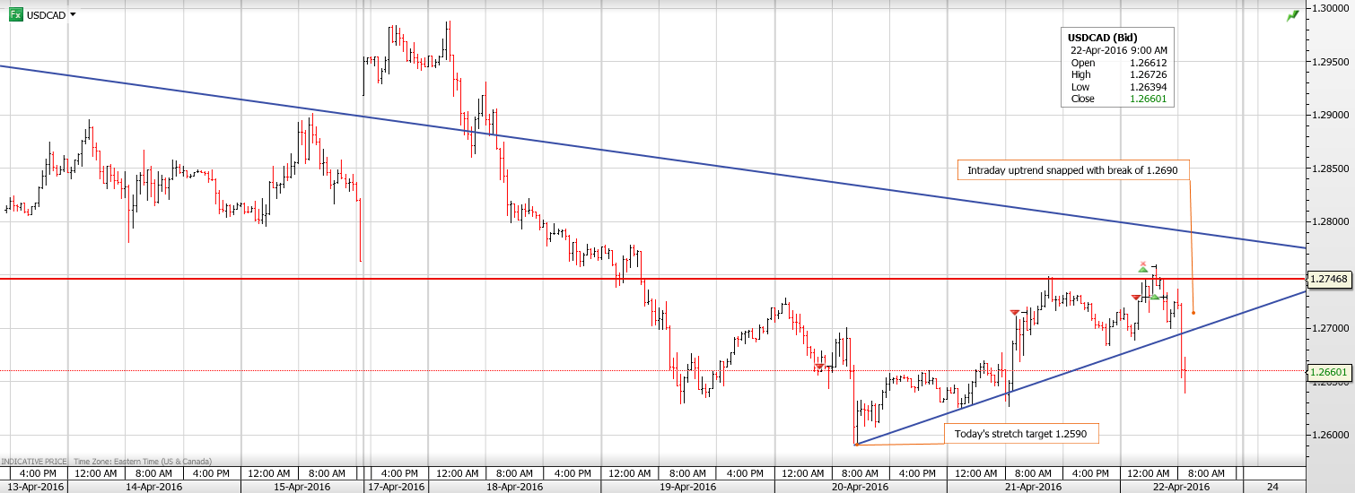Select the 'Intraday uptrend snapped' annotation box
1355x493 pixels.
point(1073,169)
